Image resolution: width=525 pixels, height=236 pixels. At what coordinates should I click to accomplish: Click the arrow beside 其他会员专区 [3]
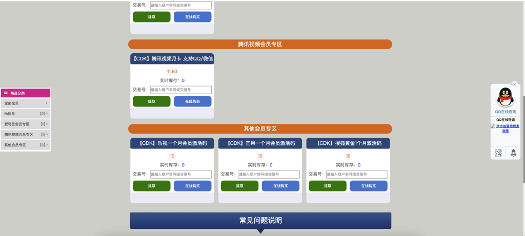[x=47, y=145]
